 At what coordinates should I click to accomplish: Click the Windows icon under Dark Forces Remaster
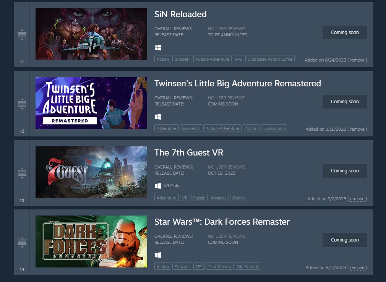tap(158, 255)
